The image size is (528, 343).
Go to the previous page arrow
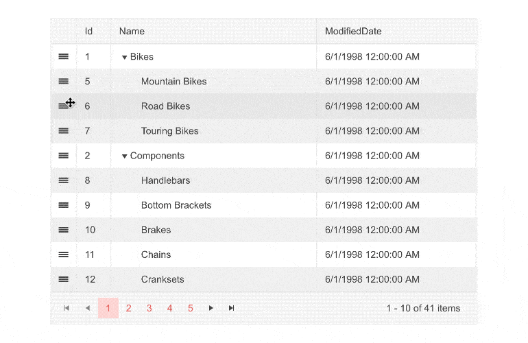coord(87,308)
